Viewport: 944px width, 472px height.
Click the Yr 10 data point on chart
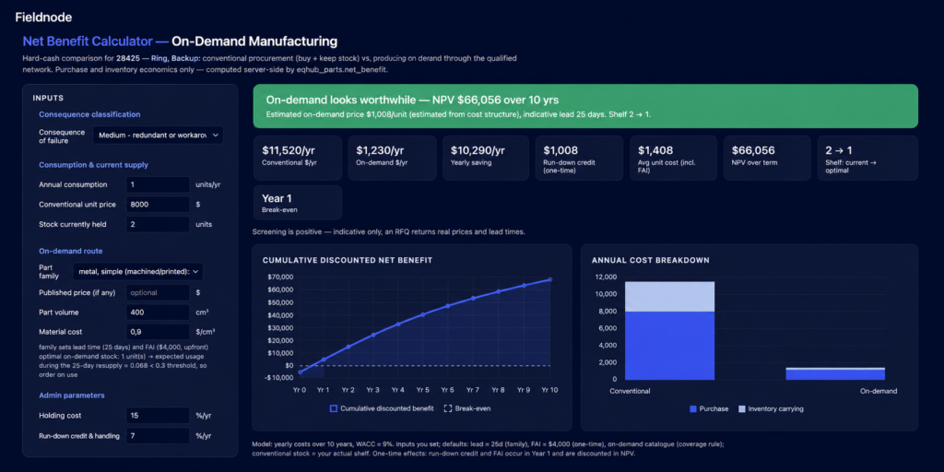(550, 279)
